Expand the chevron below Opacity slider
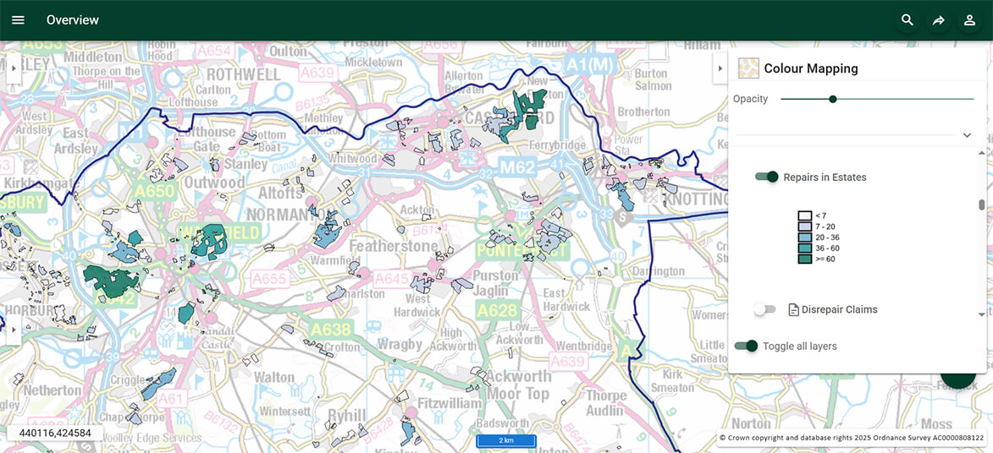 click(x=967, y=135)
